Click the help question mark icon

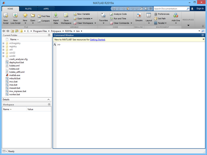tap(146, 9)
